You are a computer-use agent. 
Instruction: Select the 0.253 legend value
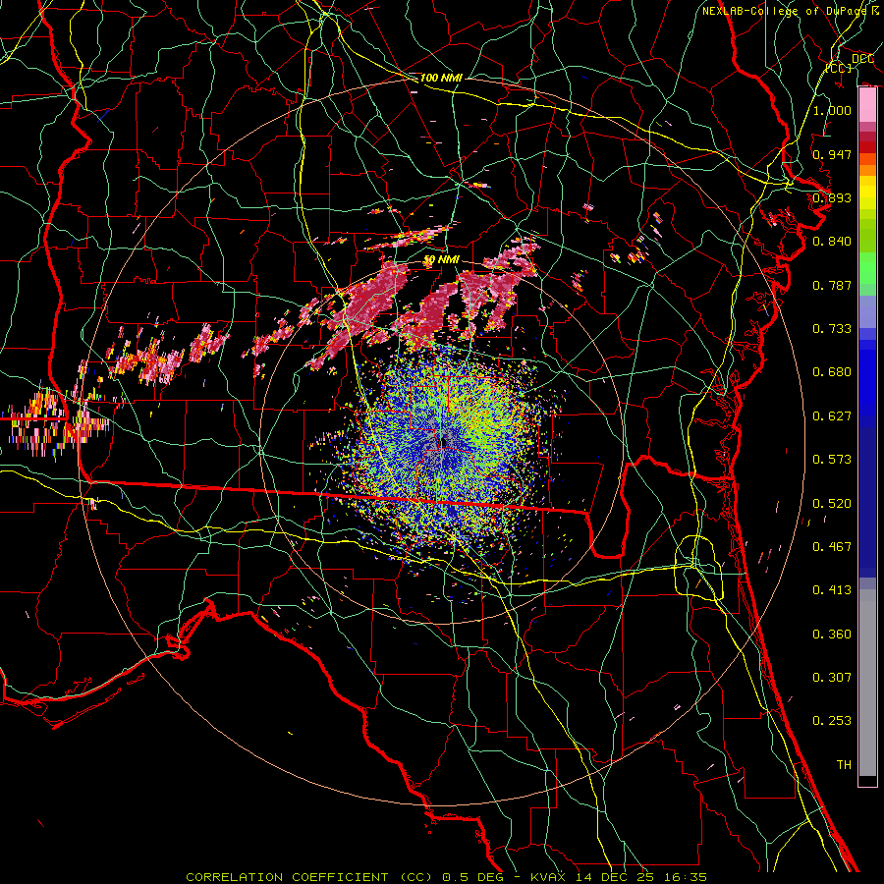tap(832, 721)
